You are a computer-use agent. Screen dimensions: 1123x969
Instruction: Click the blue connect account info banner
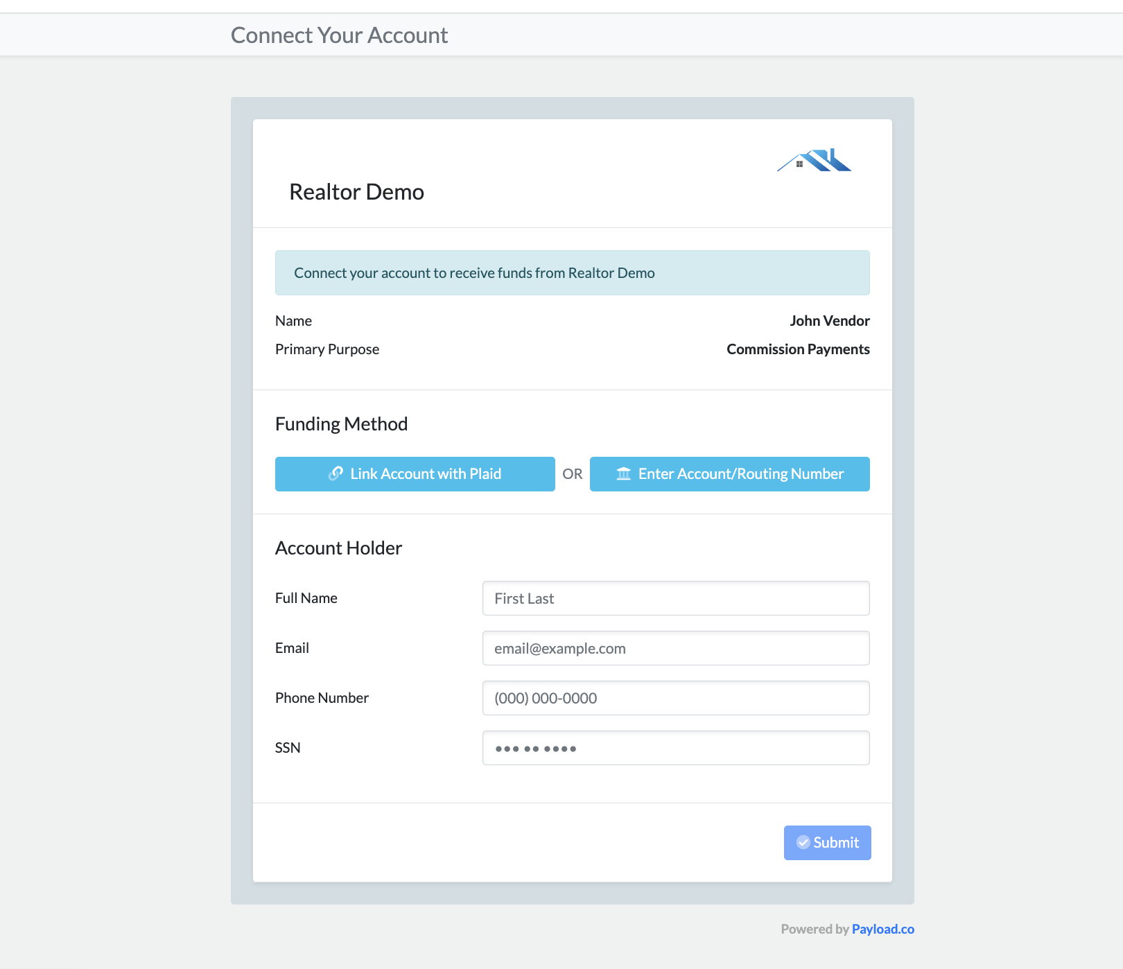click(572, 272)
